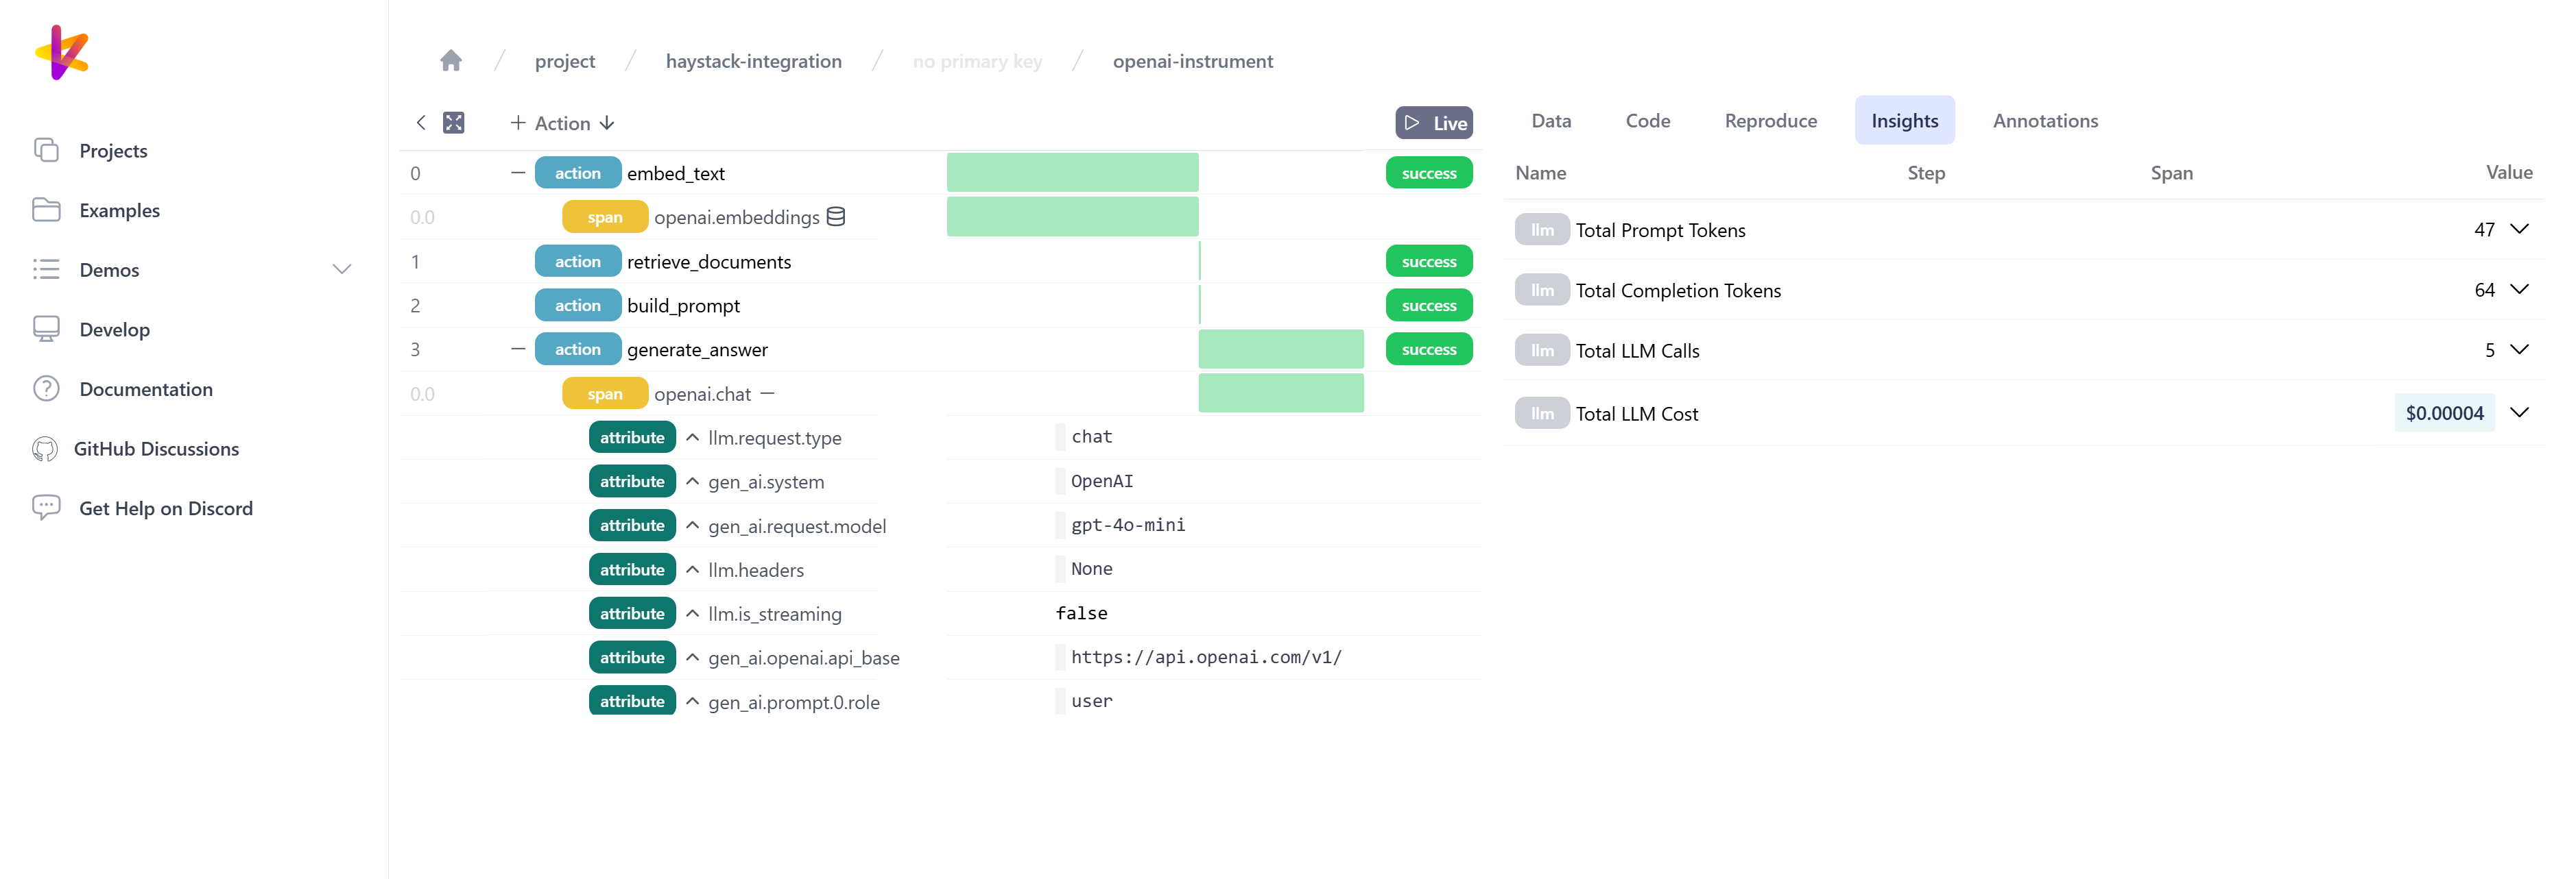
Task: Click the home icon in the breadcrumb
Action: click(x=451, y=60)
